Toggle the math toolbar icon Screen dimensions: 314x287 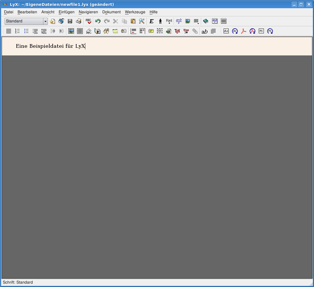215,21
